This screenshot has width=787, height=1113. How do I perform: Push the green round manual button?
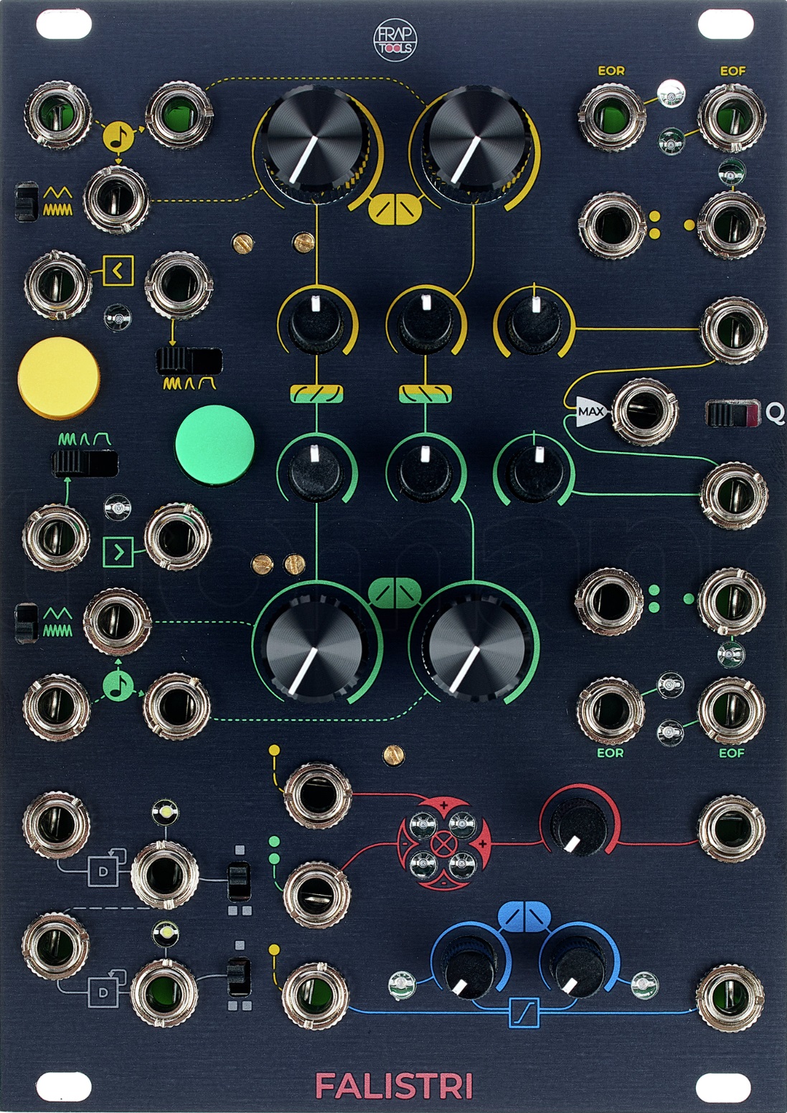[x=215, y=445]
